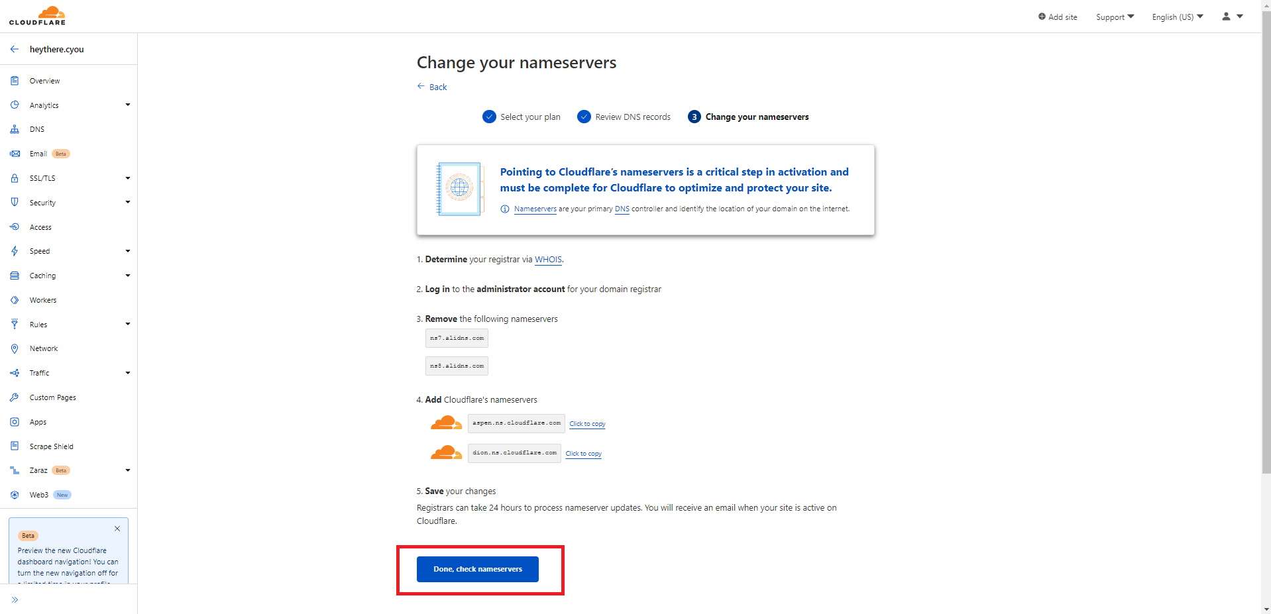Image resolution: width=1271 pixels, height=614 pixels.
Task: Click the Nameservers glossary link
Action: (535, 209)
